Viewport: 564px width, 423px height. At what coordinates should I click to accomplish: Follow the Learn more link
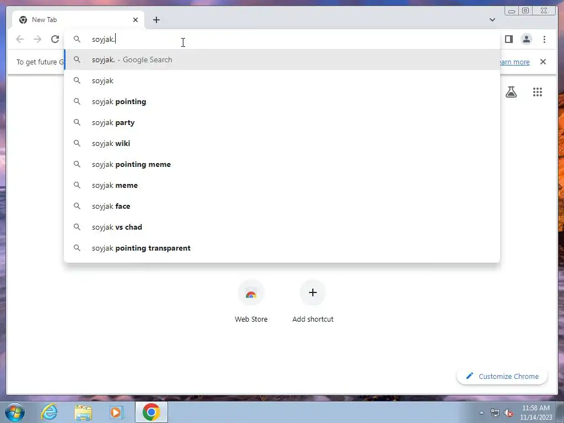pyautogui.click(x=514, y=62)
